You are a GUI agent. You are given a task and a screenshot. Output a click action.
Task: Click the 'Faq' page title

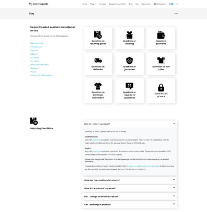(31, 14)
